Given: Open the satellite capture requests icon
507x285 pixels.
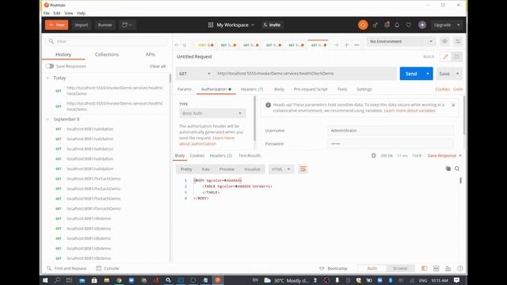Looking at the screenshot, I should point(375,25).
